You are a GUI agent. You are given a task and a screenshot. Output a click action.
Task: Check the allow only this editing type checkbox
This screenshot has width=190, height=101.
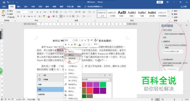(x=163, y=45)
